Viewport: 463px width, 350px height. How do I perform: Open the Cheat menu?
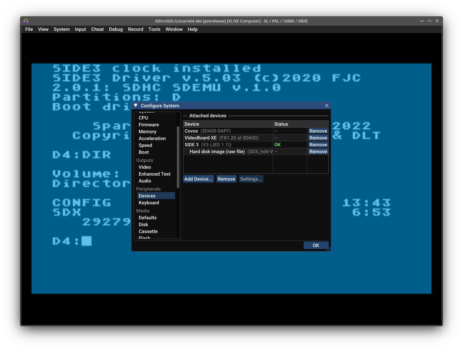tap(97, 29)
